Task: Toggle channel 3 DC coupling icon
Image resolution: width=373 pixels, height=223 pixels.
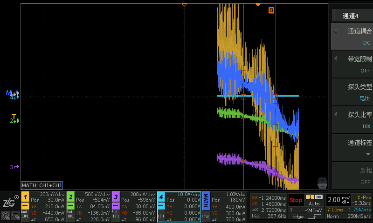Action: [116, 206]
